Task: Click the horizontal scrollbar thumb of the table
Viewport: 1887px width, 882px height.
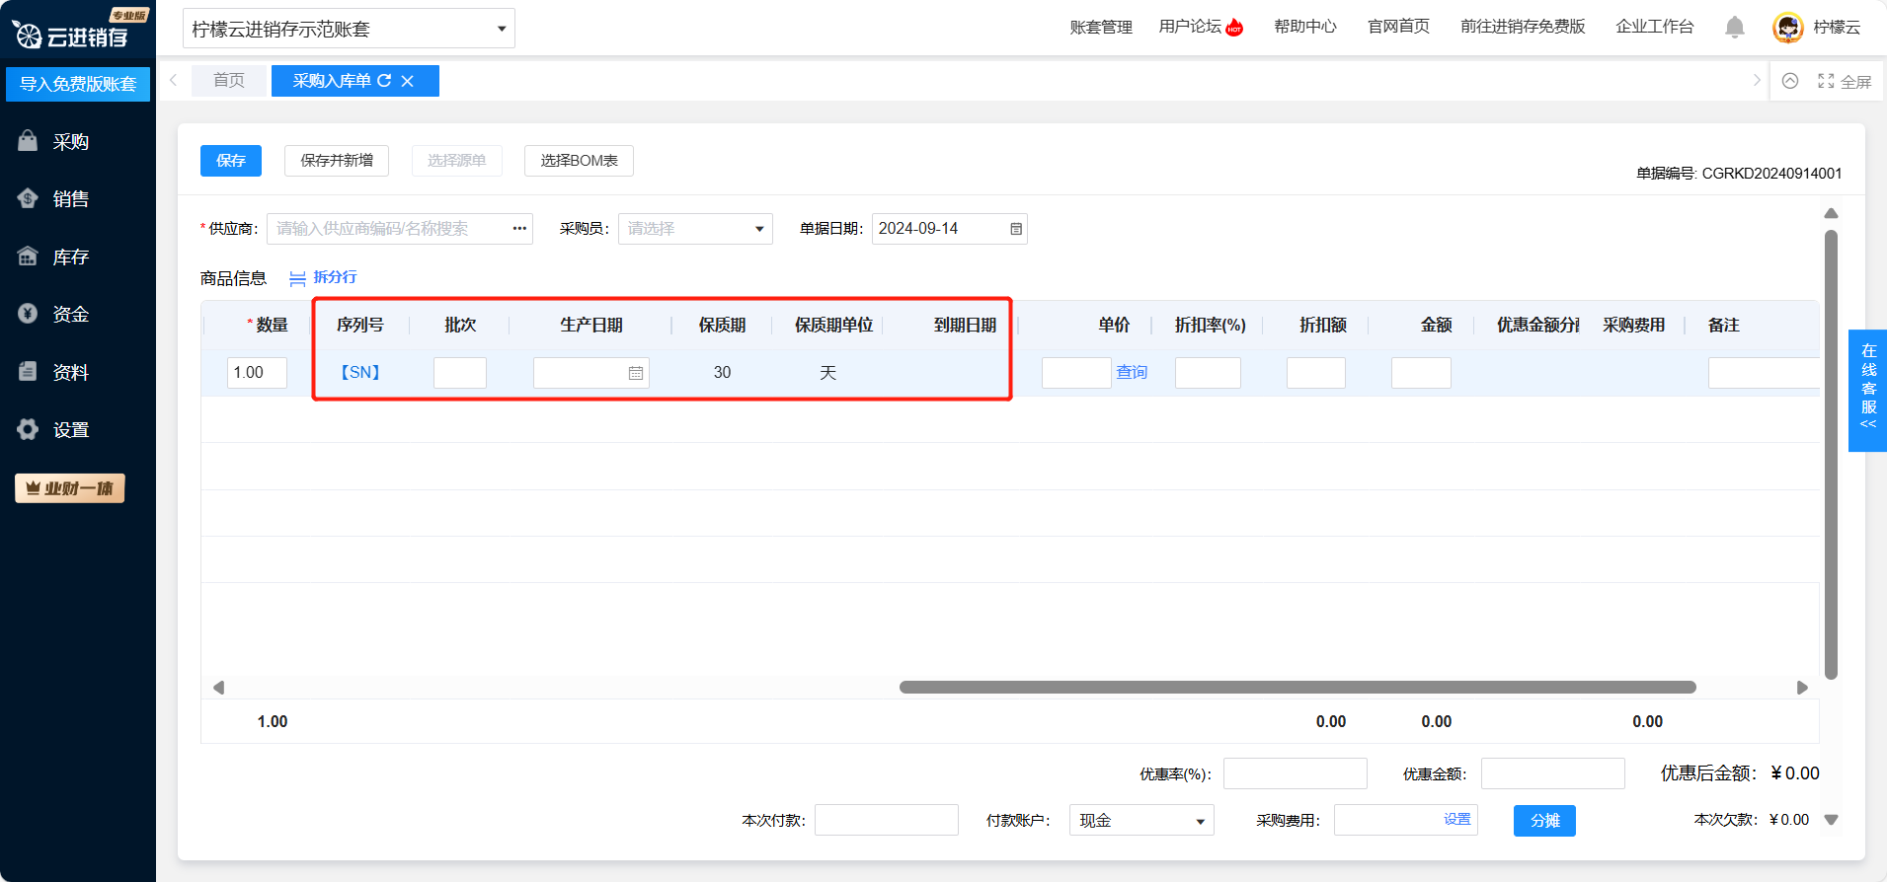Action: click(1297, 688)
